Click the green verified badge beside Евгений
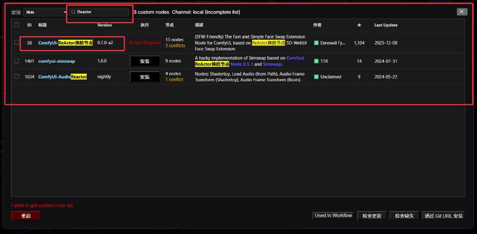The height and width of the screenshot is (234, 477). click(316, 43)
